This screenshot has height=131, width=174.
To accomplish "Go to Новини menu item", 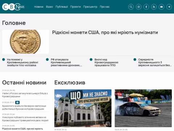I will [x=39, y=7].
